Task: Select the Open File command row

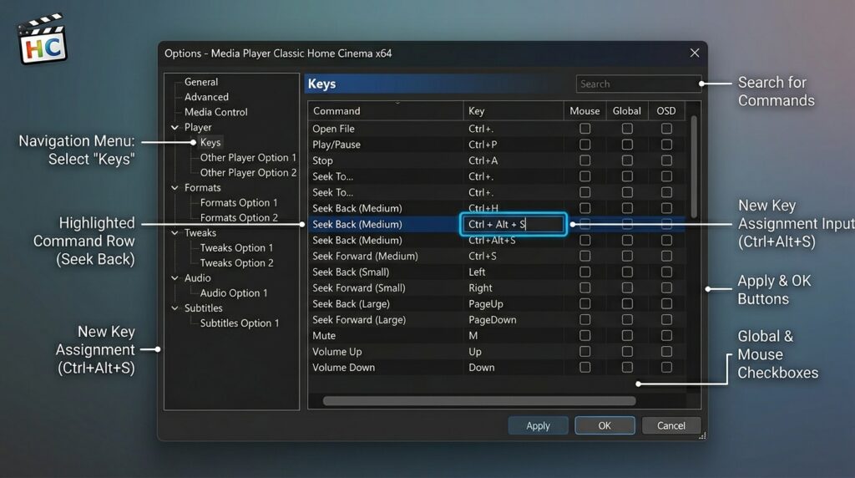Action: [x=496, y=129]
